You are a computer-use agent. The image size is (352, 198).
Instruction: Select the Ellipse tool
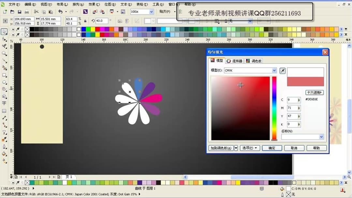(x=4, y=82)
